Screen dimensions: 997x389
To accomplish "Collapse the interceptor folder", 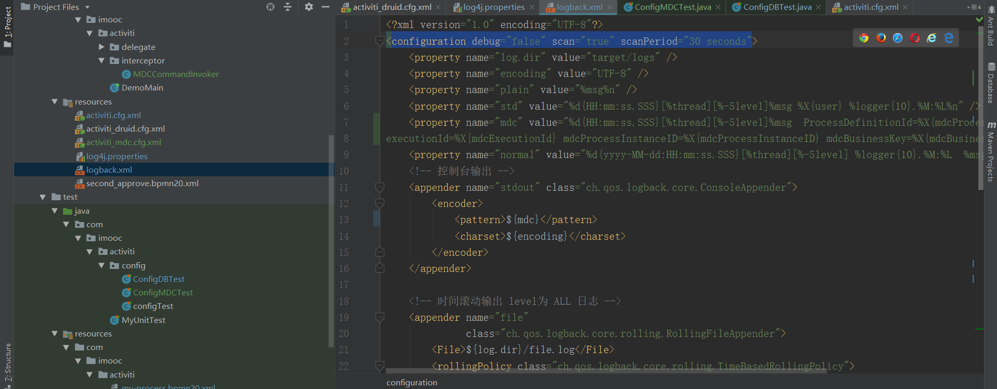I will pyautogui.click(x=101, y=61).
